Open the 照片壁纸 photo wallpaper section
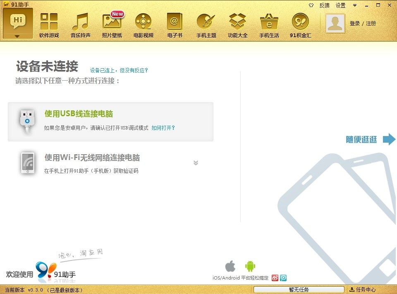Viewport: 397px width, 294px height. (112, 25)
